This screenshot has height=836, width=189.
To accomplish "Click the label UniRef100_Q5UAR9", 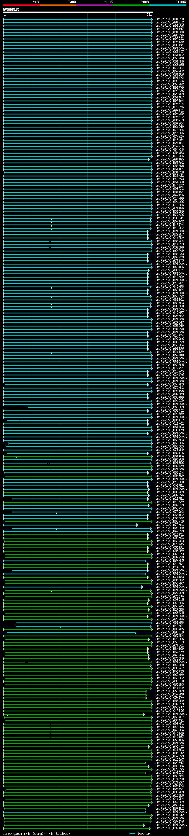I will pyautogui.click(x=170, y=398).
